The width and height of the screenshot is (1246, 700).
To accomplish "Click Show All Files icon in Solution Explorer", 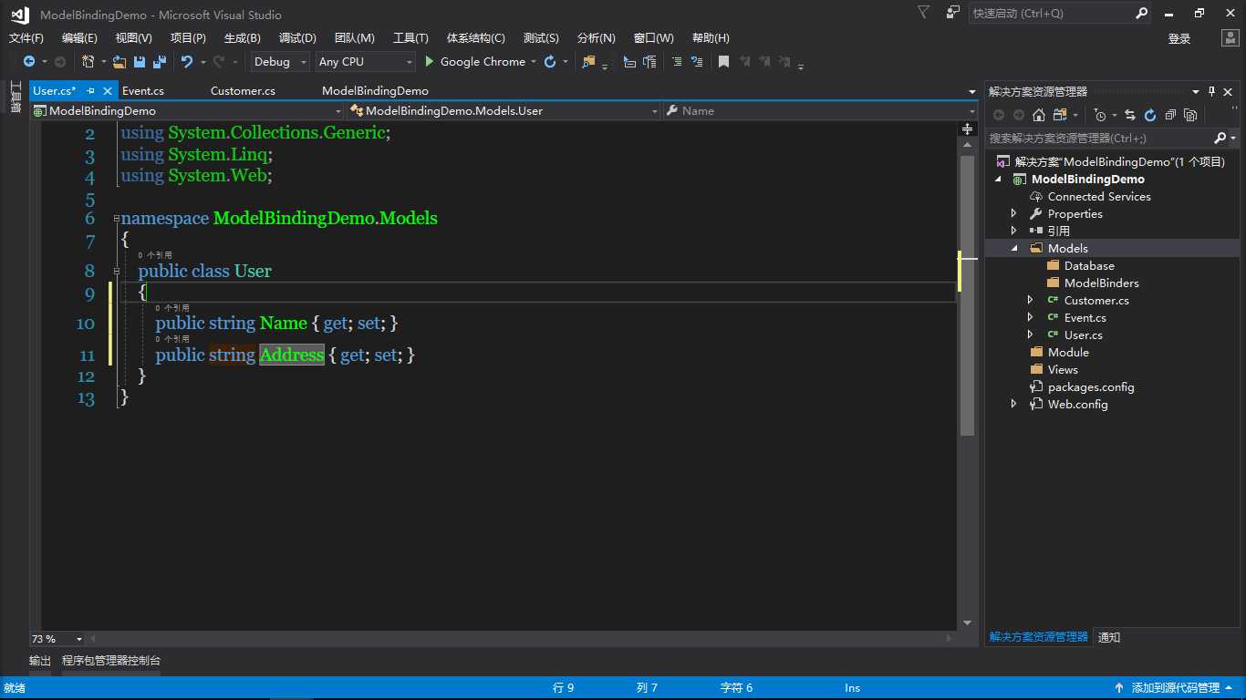I will tap(1190, 115).
